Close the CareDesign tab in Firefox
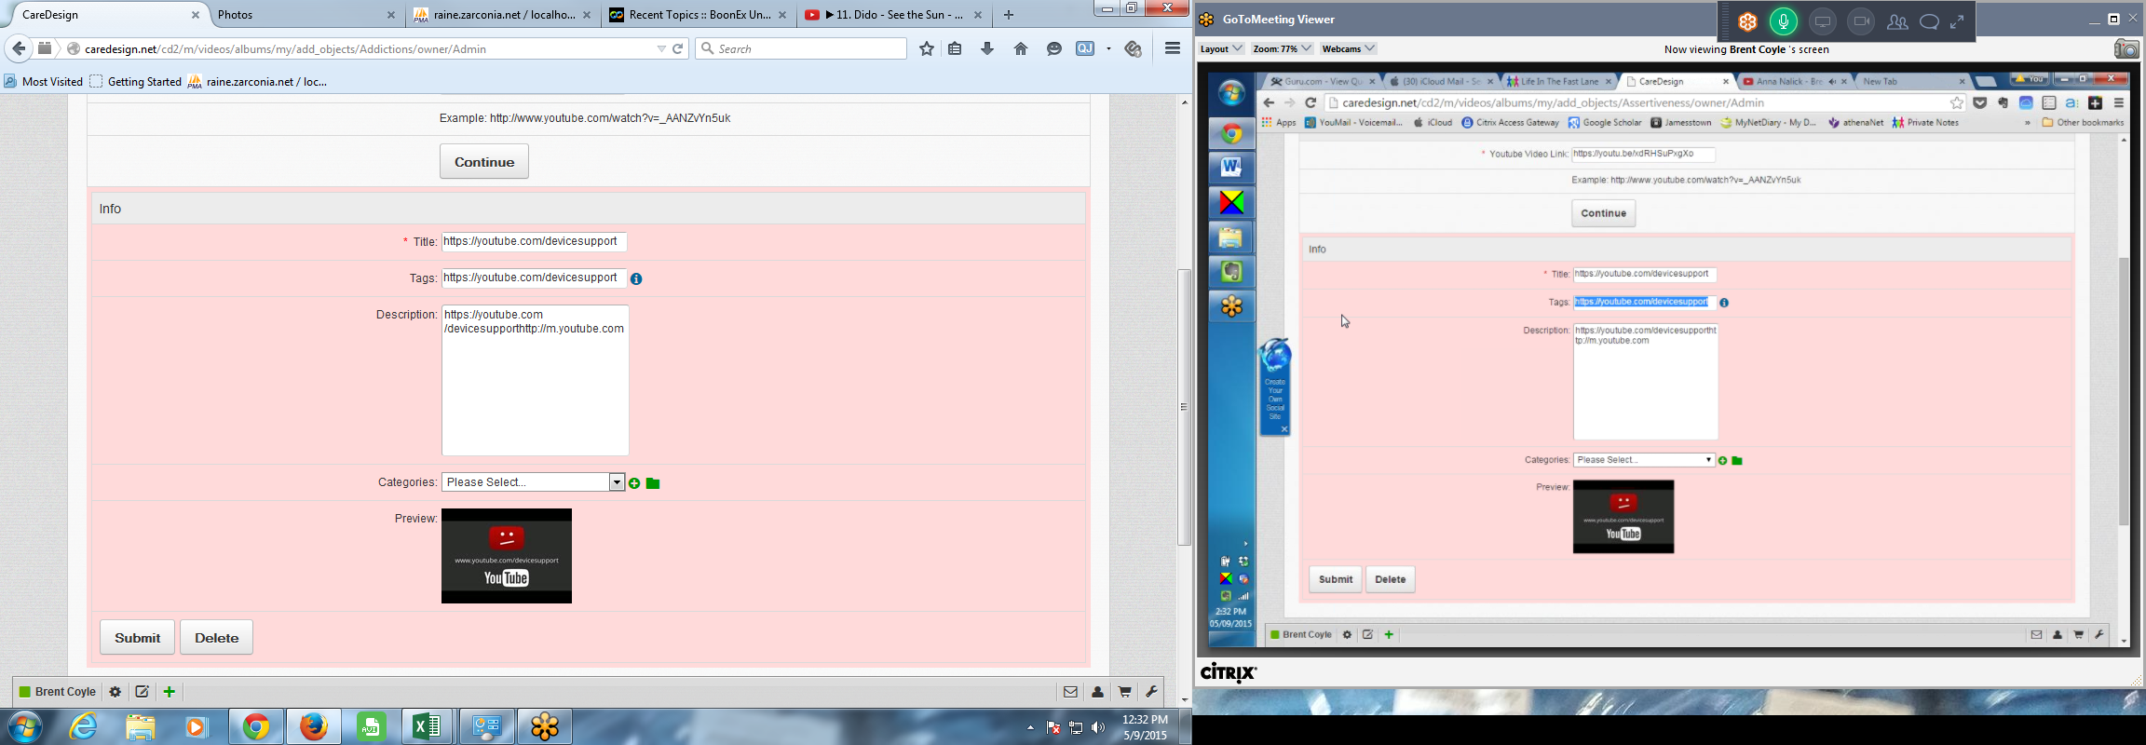 pos(196,15)
